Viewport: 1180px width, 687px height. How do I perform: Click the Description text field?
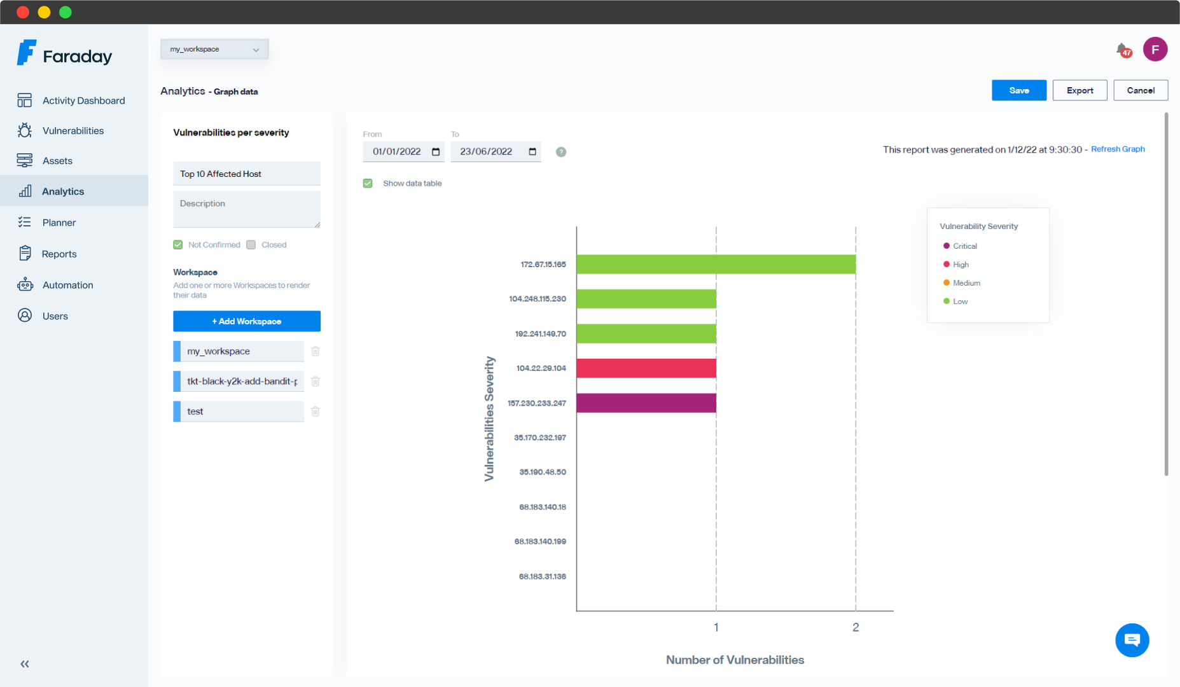point(246,210)
